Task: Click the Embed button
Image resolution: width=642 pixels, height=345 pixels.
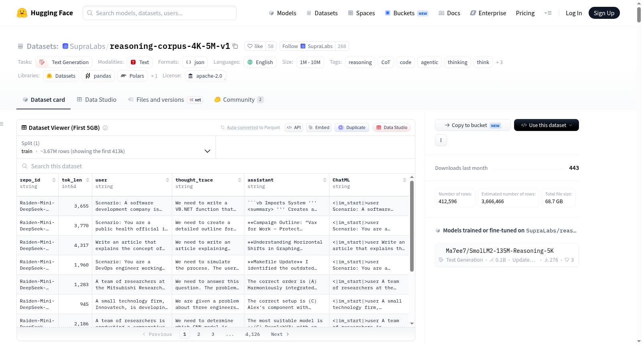Action: pos(319,127)
